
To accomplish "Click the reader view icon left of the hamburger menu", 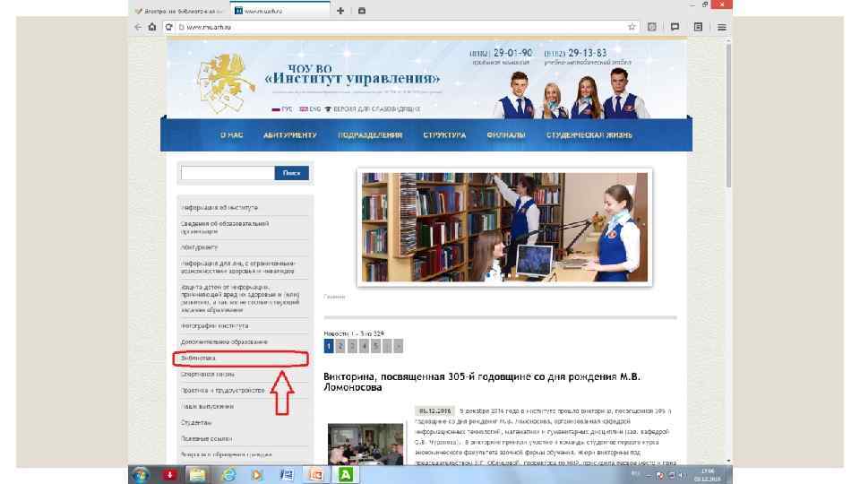I will 698,27.
